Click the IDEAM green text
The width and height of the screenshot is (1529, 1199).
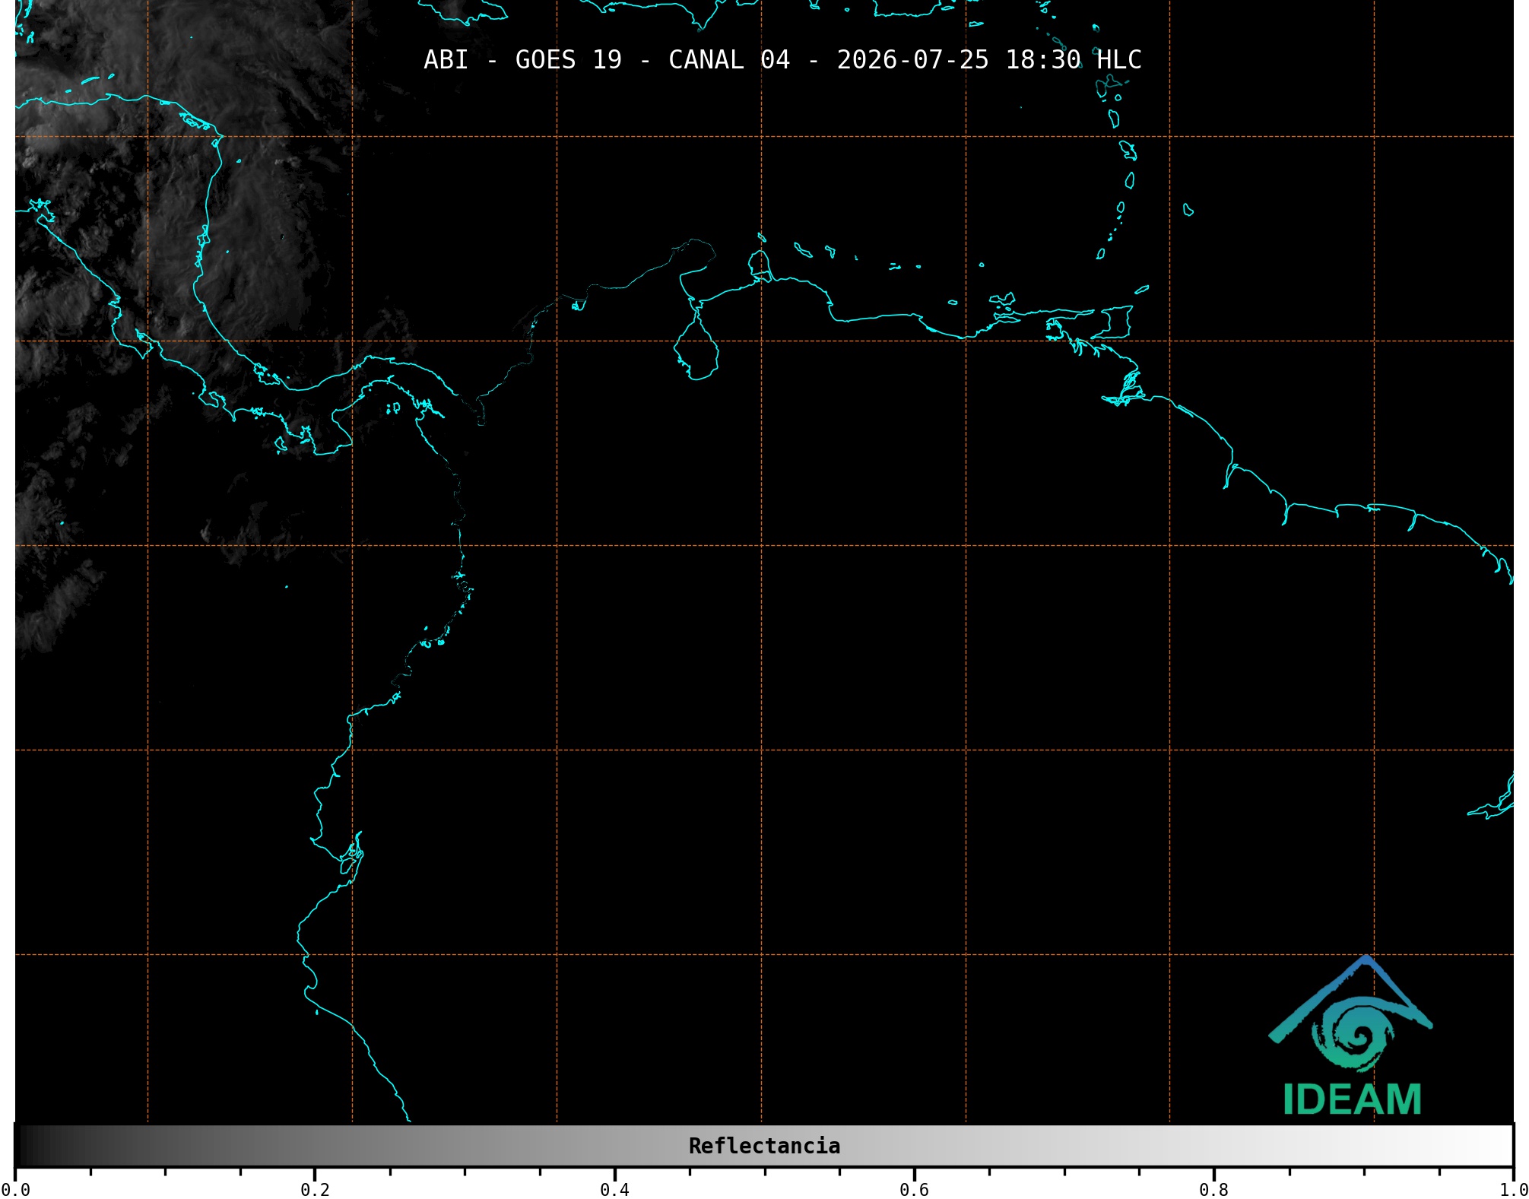(1352, 1099)
